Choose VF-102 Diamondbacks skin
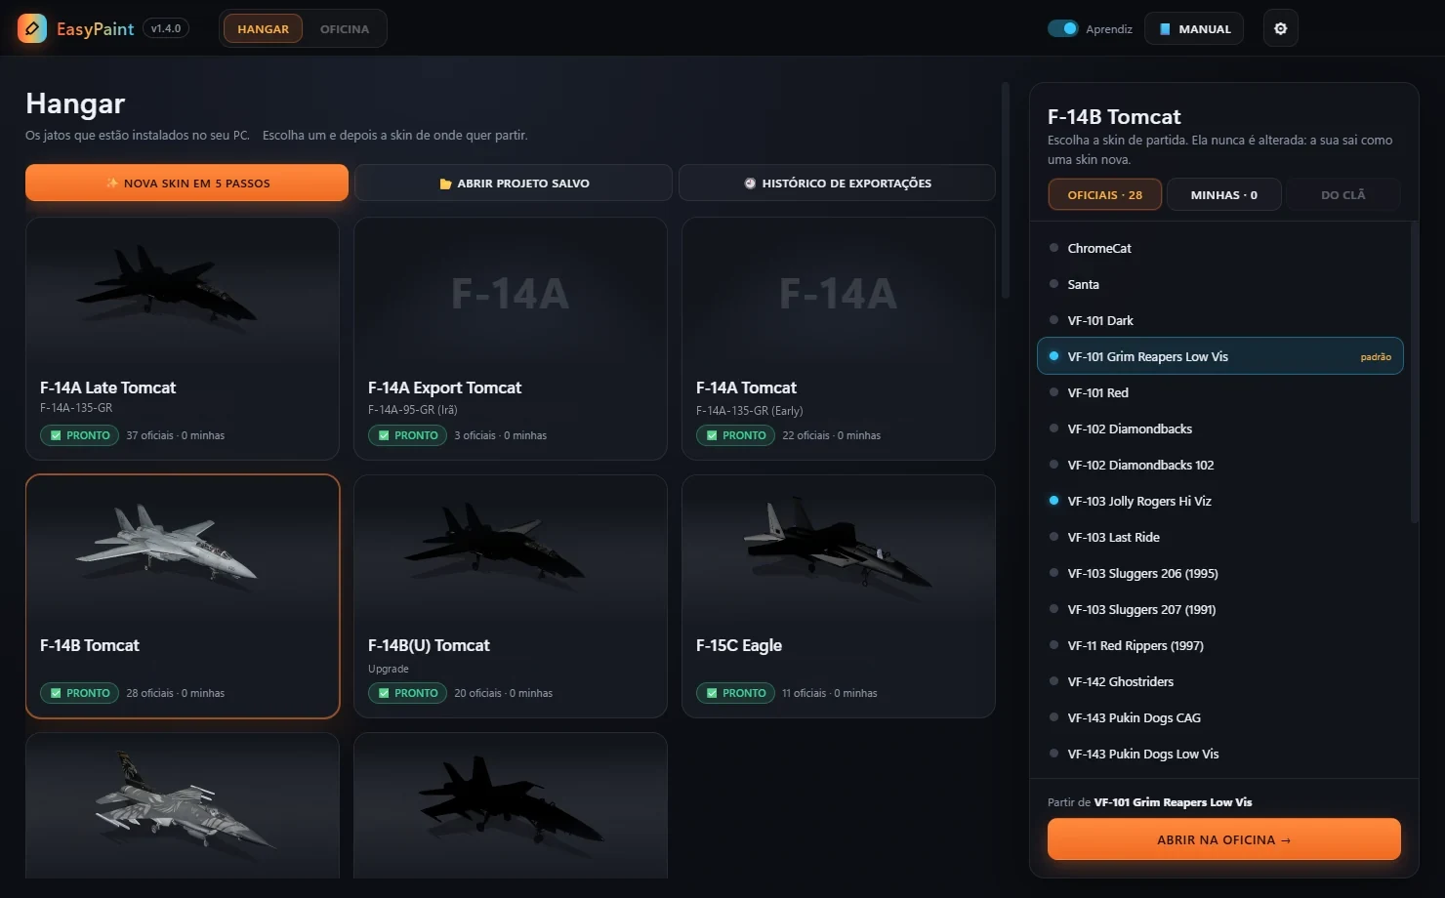 coord(1220,429)
